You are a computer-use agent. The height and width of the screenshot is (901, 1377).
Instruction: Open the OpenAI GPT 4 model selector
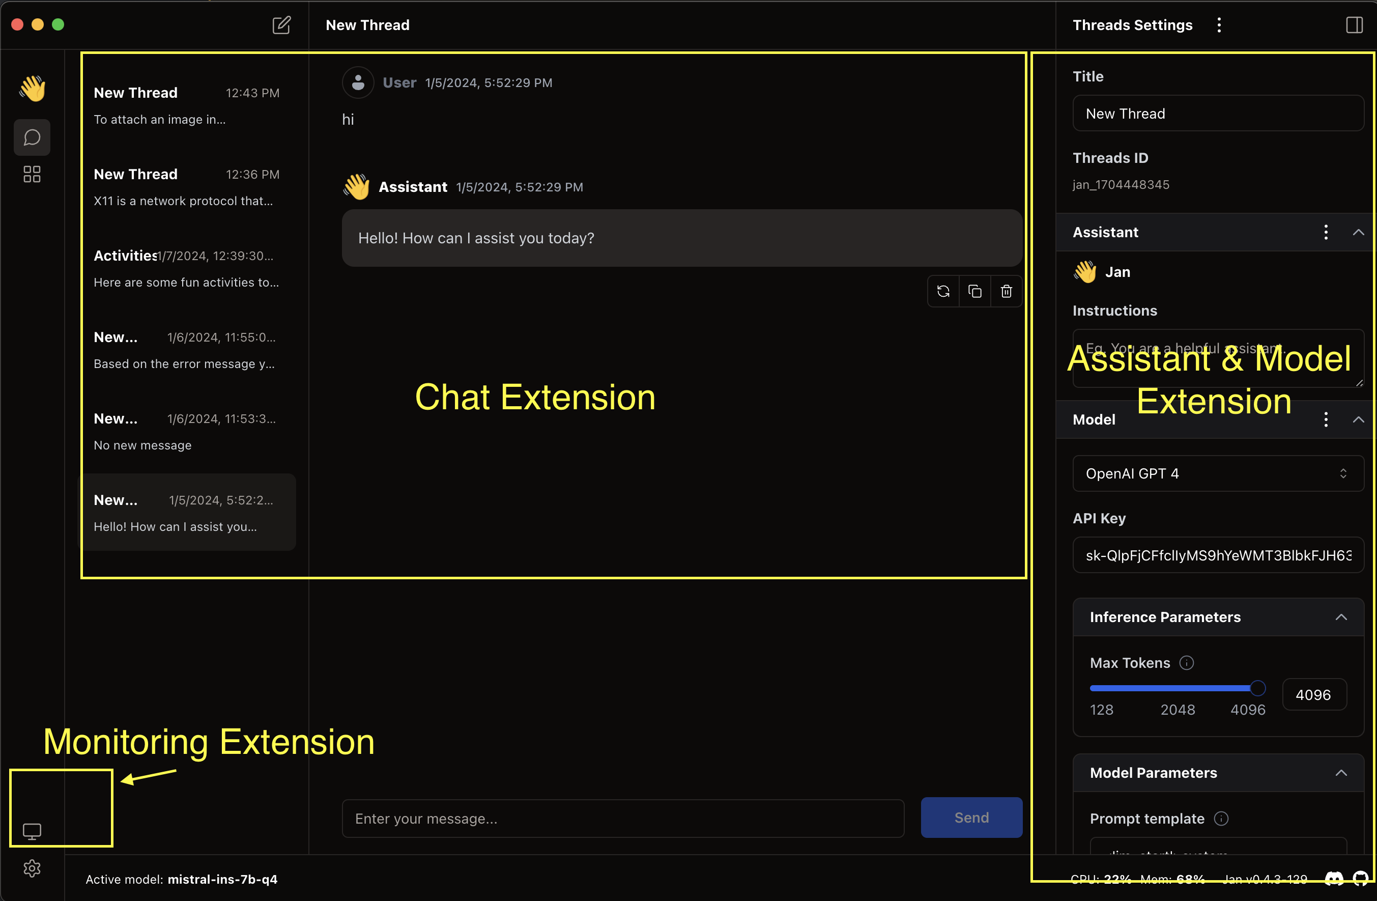(x=1217, y=473)
